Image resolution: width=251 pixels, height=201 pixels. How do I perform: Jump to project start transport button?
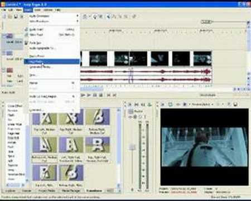tap(109, 95)
